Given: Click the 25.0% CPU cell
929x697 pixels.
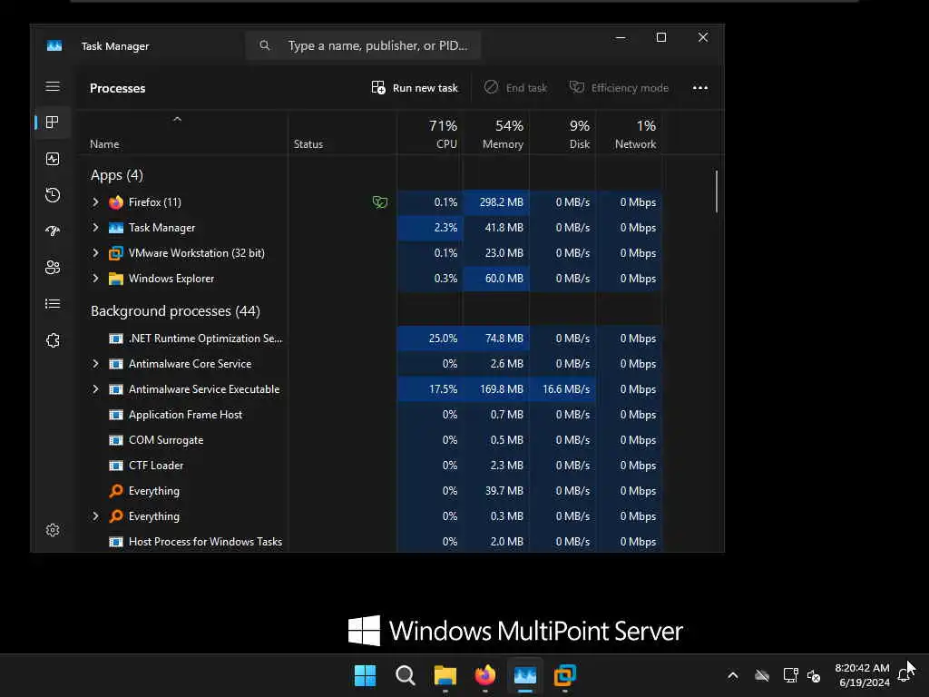Looking at the screenshot, I should coord(430,339).
